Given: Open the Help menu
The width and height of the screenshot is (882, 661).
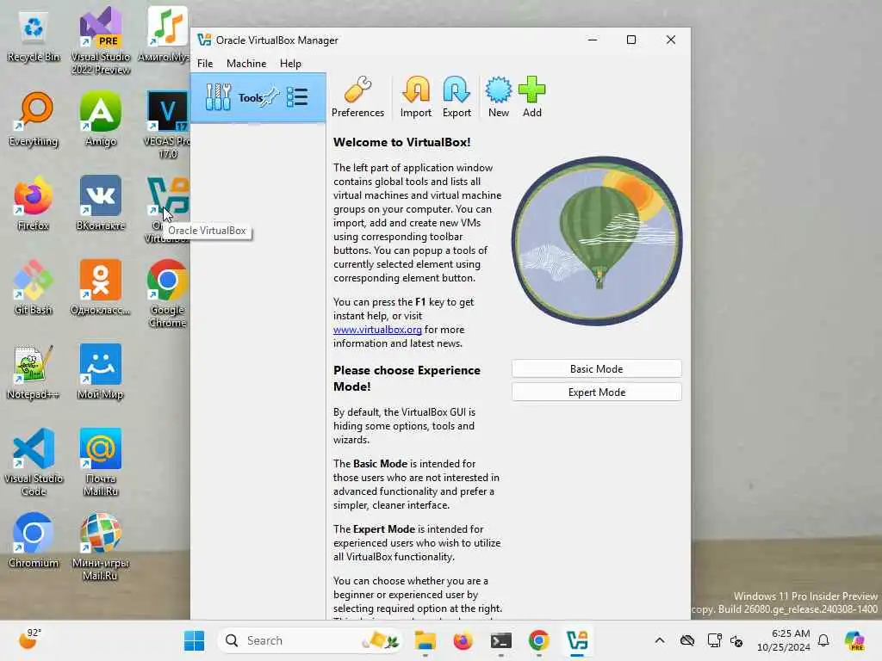Looking at the screenshot, I should 290,64.
